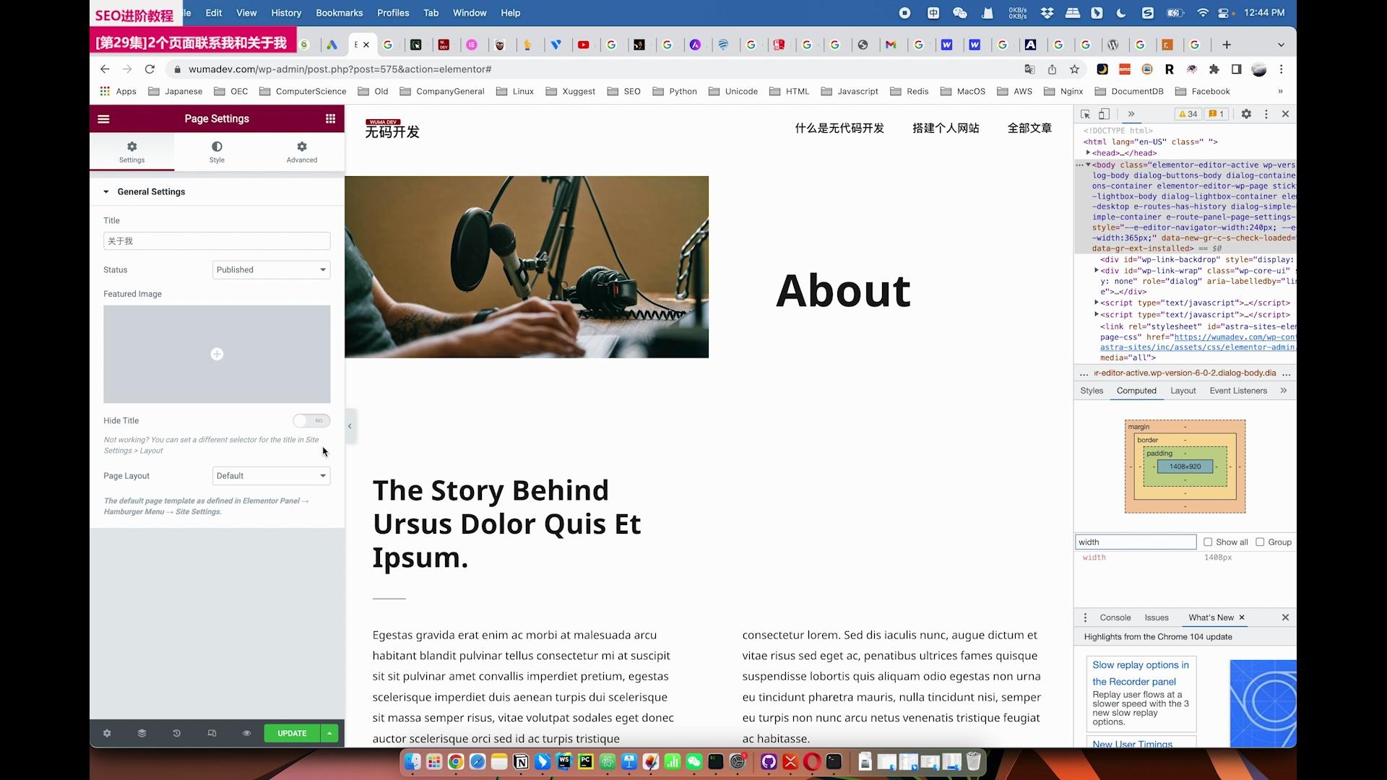This screenshot has height=780, width=1387.
Task: Open the Console drawer tab
Action: click(1115, 617)
